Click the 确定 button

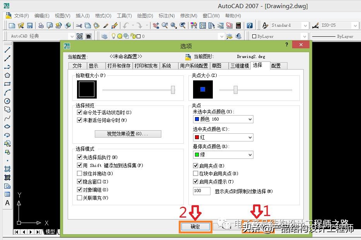point(195,226)
